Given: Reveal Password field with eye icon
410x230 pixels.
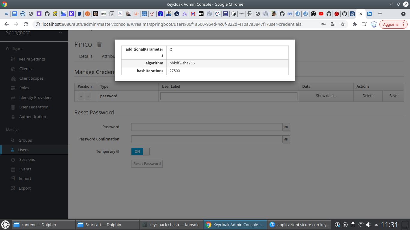Looking at the screenshot, I should 286,127.
